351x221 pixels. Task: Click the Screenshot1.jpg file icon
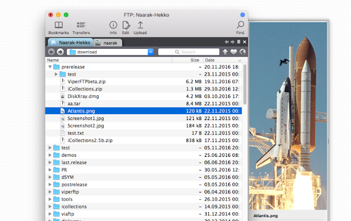tap(63, 118)
